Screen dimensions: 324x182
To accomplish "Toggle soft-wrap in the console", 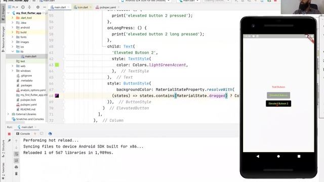I will pos(16,154).
